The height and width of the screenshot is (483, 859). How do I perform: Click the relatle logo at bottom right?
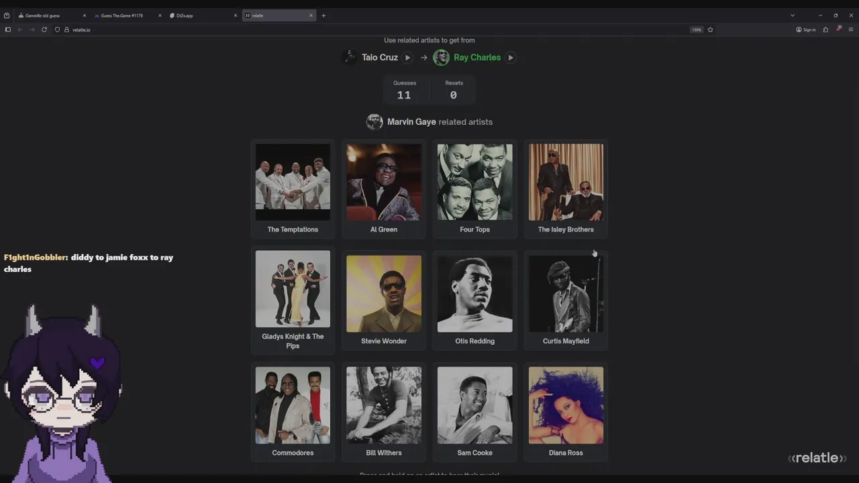pyautogui.click(x=817, y=458)
